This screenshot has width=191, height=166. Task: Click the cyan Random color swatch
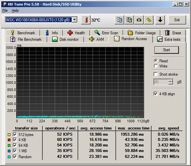pyautogui.click(x=9, y=157)
